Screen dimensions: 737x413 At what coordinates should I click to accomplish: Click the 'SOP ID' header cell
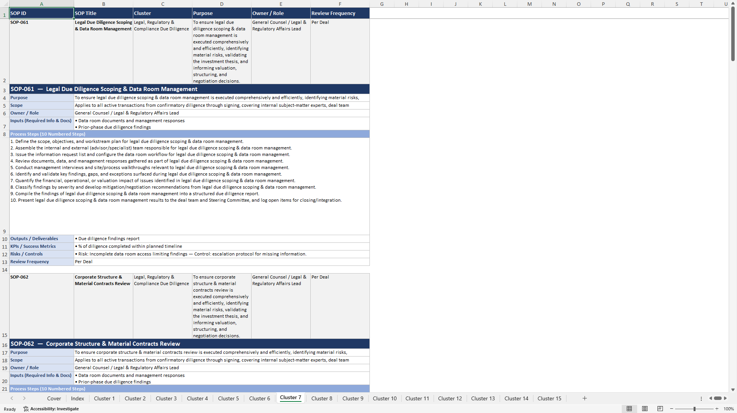click(41, 13)
